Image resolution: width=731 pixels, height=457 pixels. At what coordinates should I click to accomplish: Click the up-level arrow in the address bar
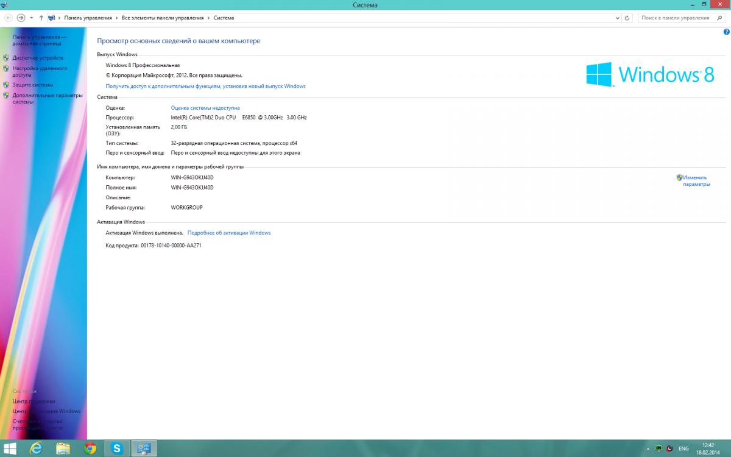coord(41,18)
